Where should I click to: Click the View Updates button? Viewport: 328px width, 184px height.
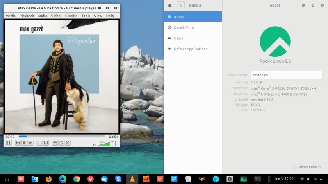310,167
